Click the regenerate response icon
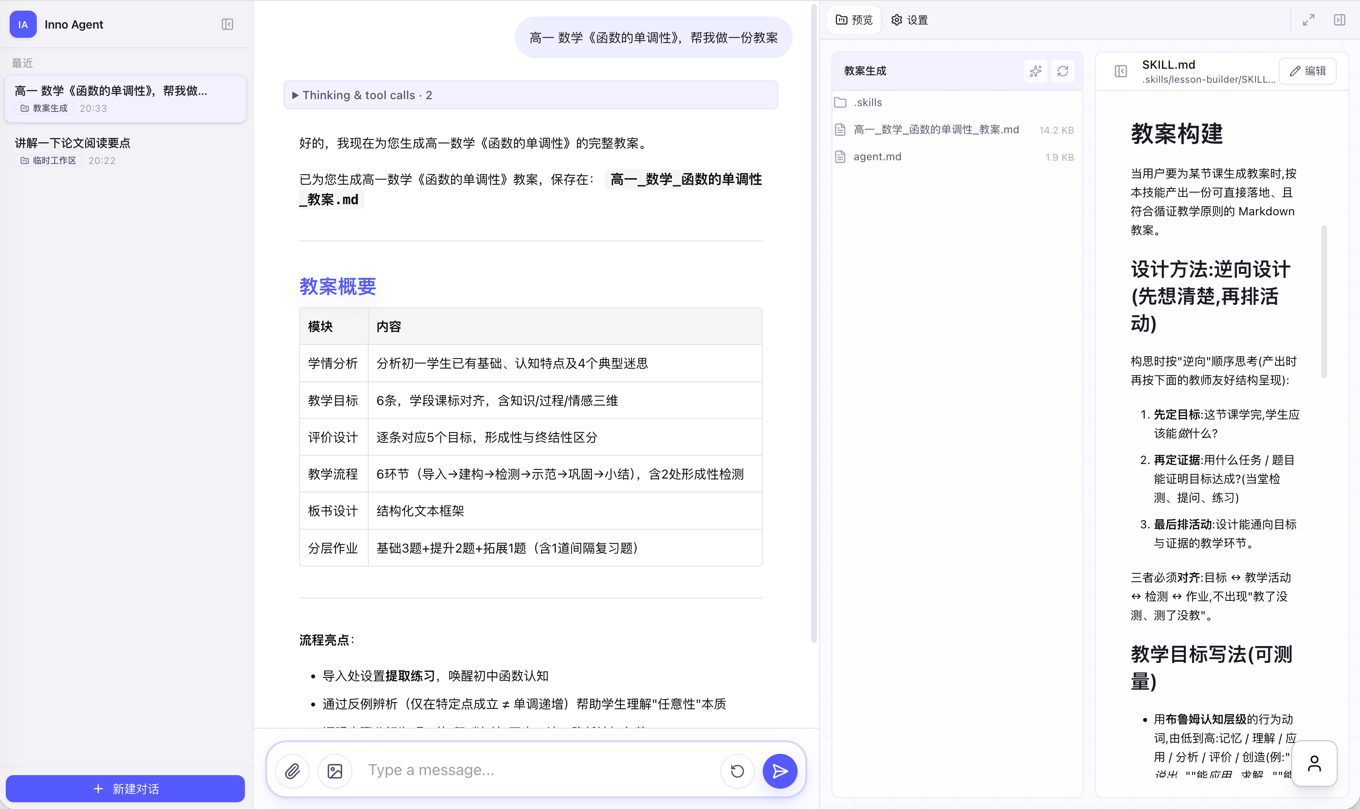 pos(737,771)
